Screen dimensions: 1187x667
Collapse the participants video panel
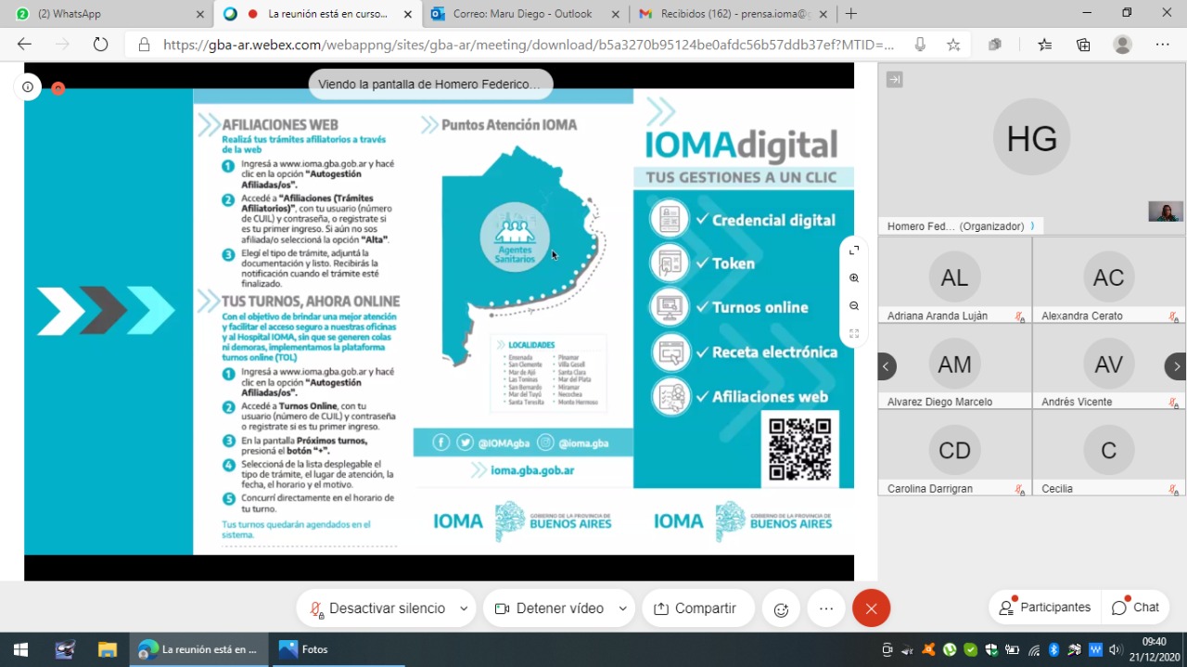click(894, 80)
